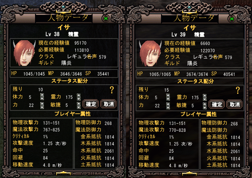
Task: Decrease 敏捷 stat in left panel
Action: 78,107
